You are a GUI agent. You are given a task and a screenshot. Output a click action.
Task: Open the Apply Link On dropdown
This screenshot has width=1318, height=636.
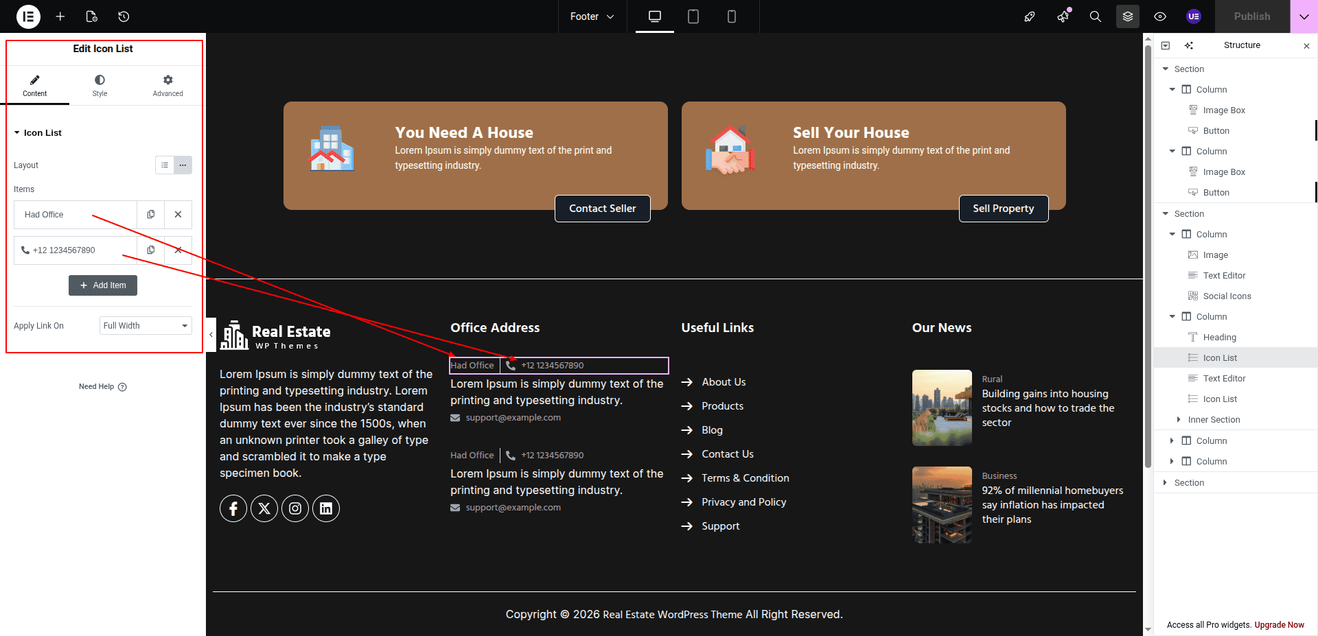tap(146, 326)
